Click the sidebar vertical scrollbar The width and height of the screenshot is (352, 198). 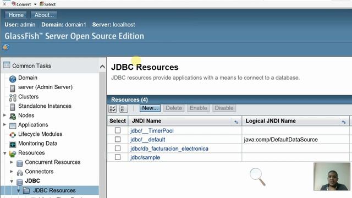click(x=102, y=135)
